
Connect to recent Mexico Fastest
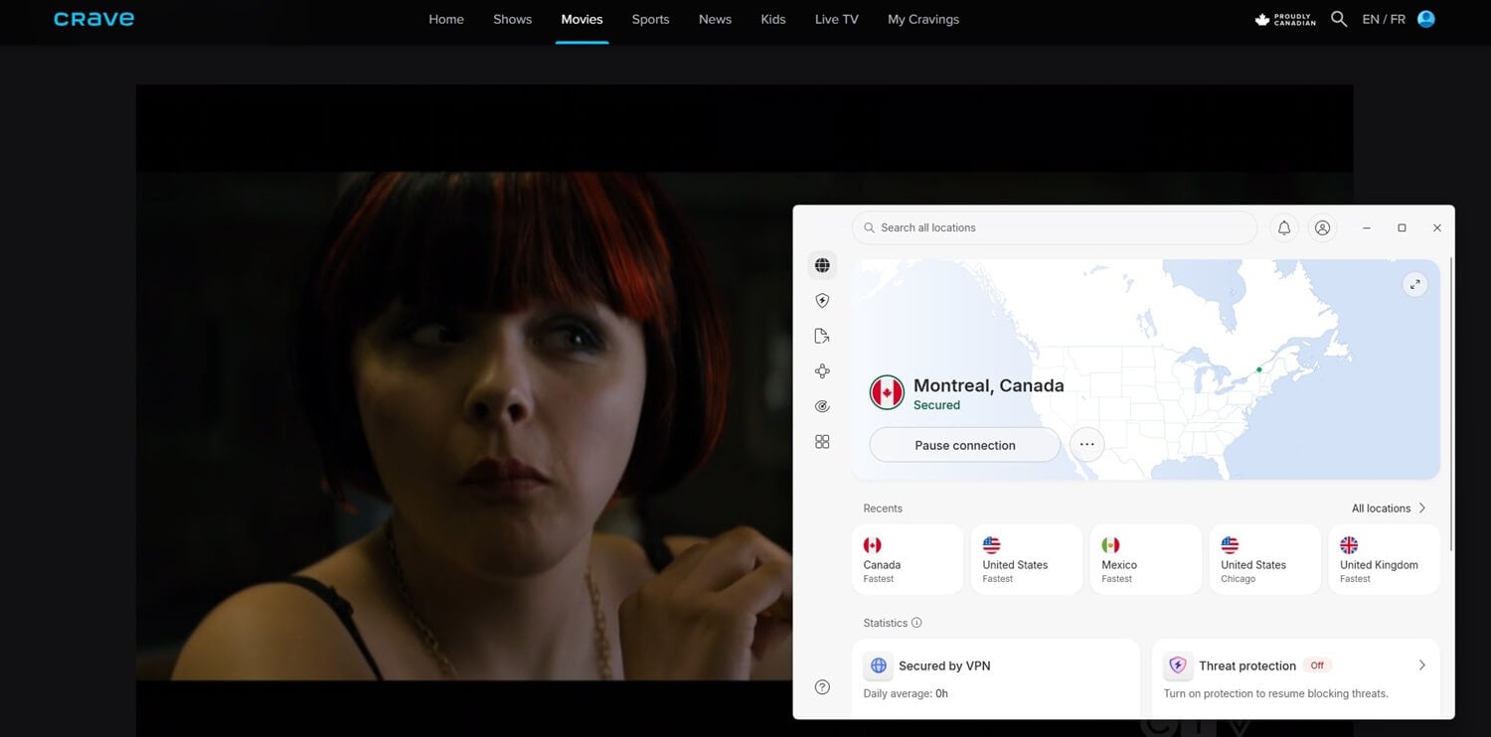point(1146,559)
